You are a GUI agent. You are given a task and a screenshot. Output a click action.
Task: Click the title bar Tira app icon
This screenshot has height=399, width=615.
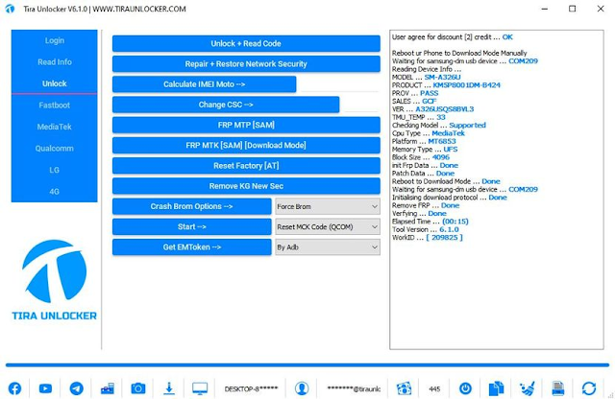[10, 9]
